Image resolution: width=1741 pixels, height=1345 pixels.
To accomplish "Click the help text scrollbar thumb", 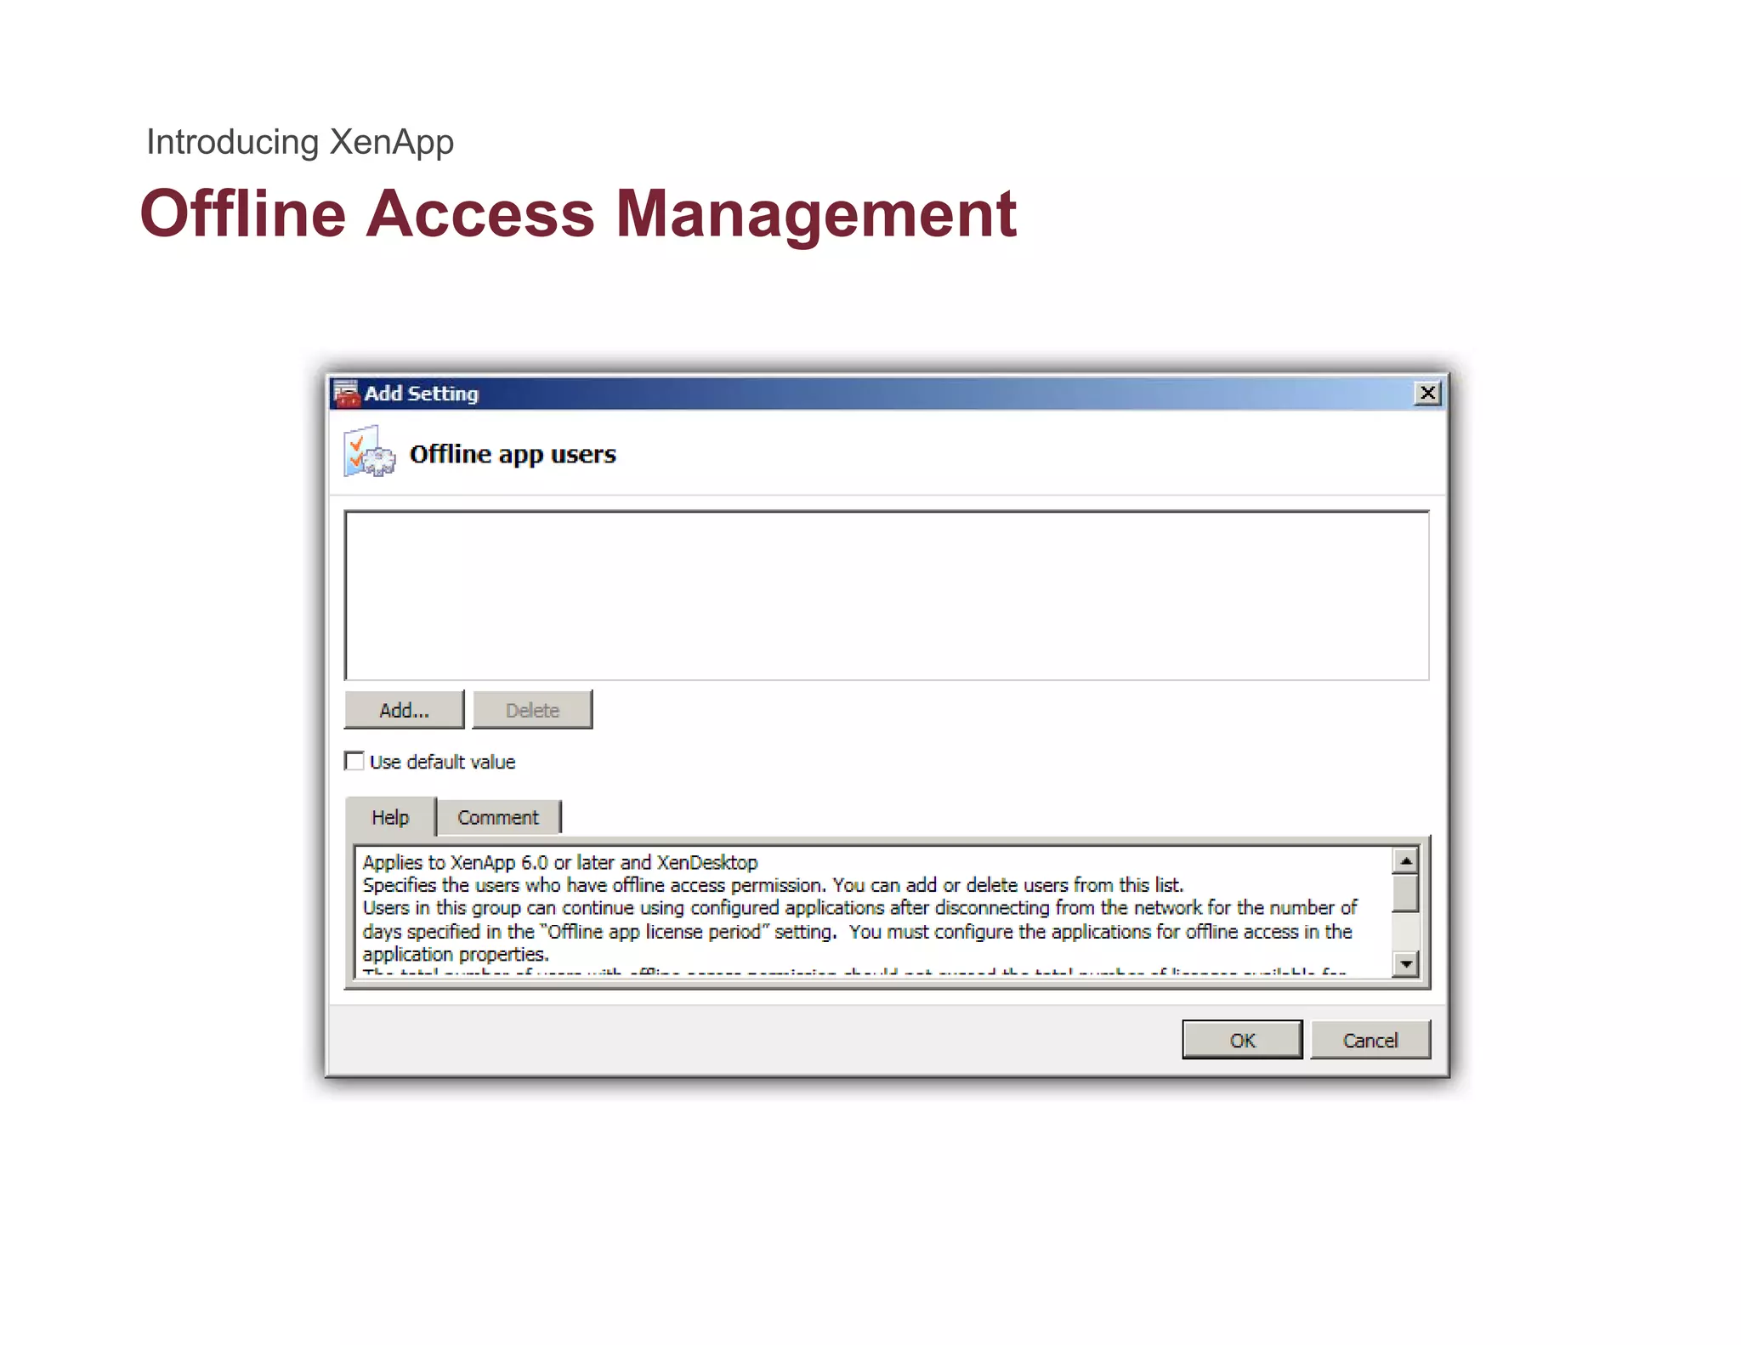I will tap(1406, 894).
